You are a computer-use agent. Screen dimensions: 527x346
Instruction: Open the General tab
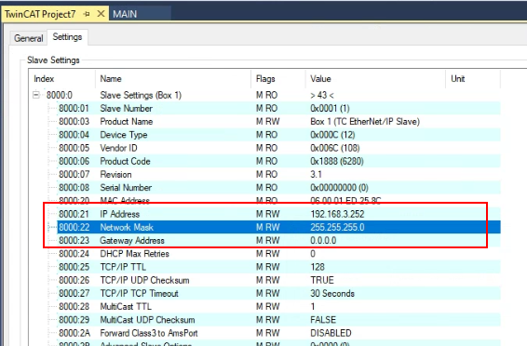pos(29,38)
